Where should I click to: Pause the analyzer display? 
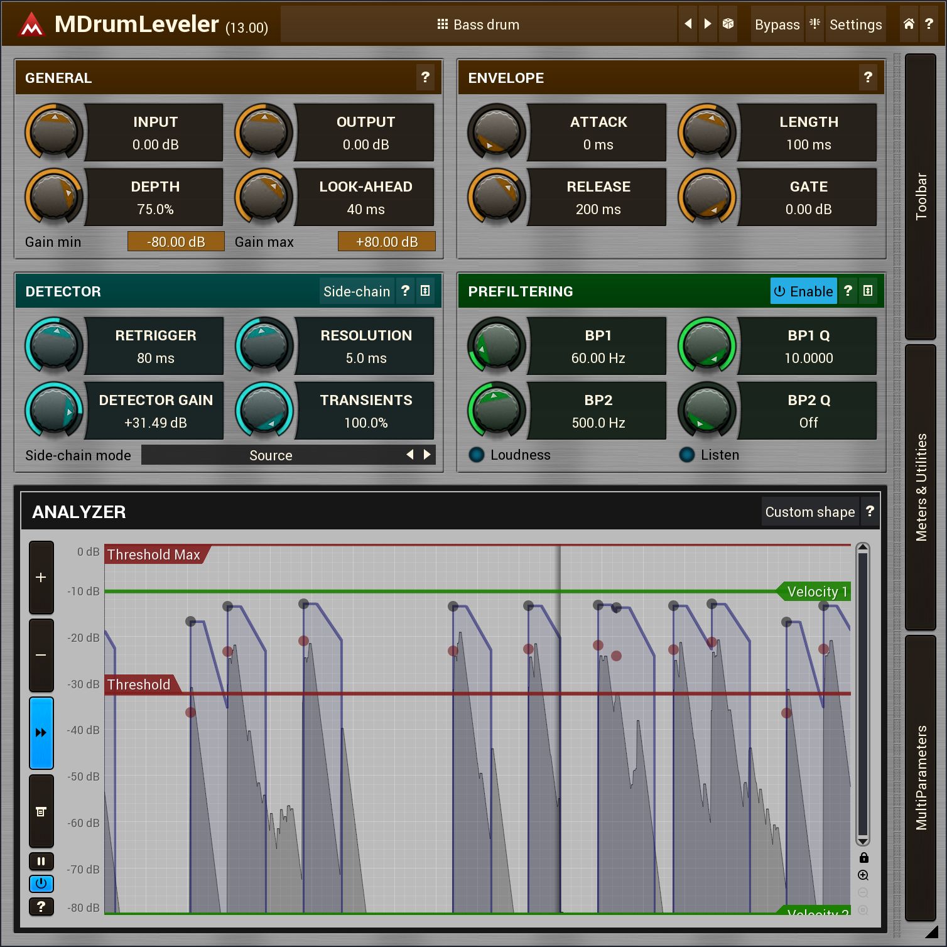[x=41, y=861]
